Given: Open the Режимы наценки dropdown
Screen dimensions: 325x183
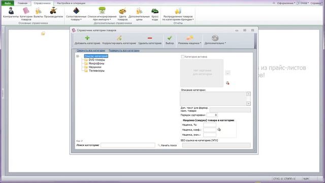Looking at the screenshot, I should coord(189,40).
